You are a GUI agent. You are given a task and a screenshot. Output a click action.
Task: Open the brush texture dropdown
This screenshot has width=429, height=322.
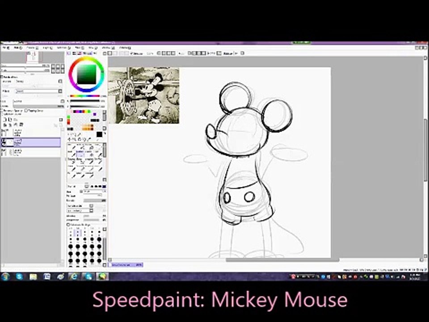click(80, 211)
